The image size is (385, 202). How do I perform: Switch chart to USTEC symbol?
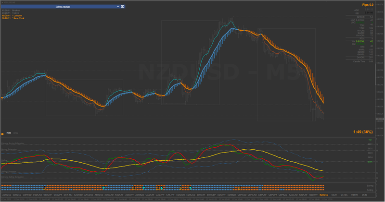coord(344,195)
